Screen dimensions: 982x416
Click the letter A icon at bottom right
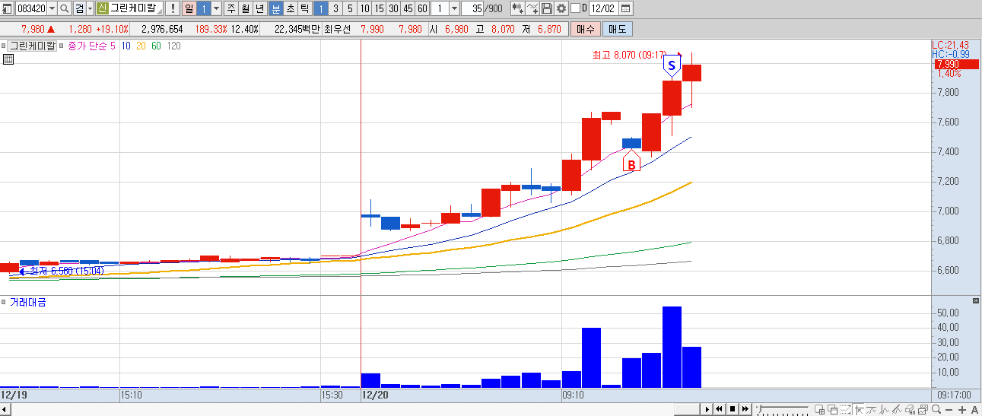[974, 410]
